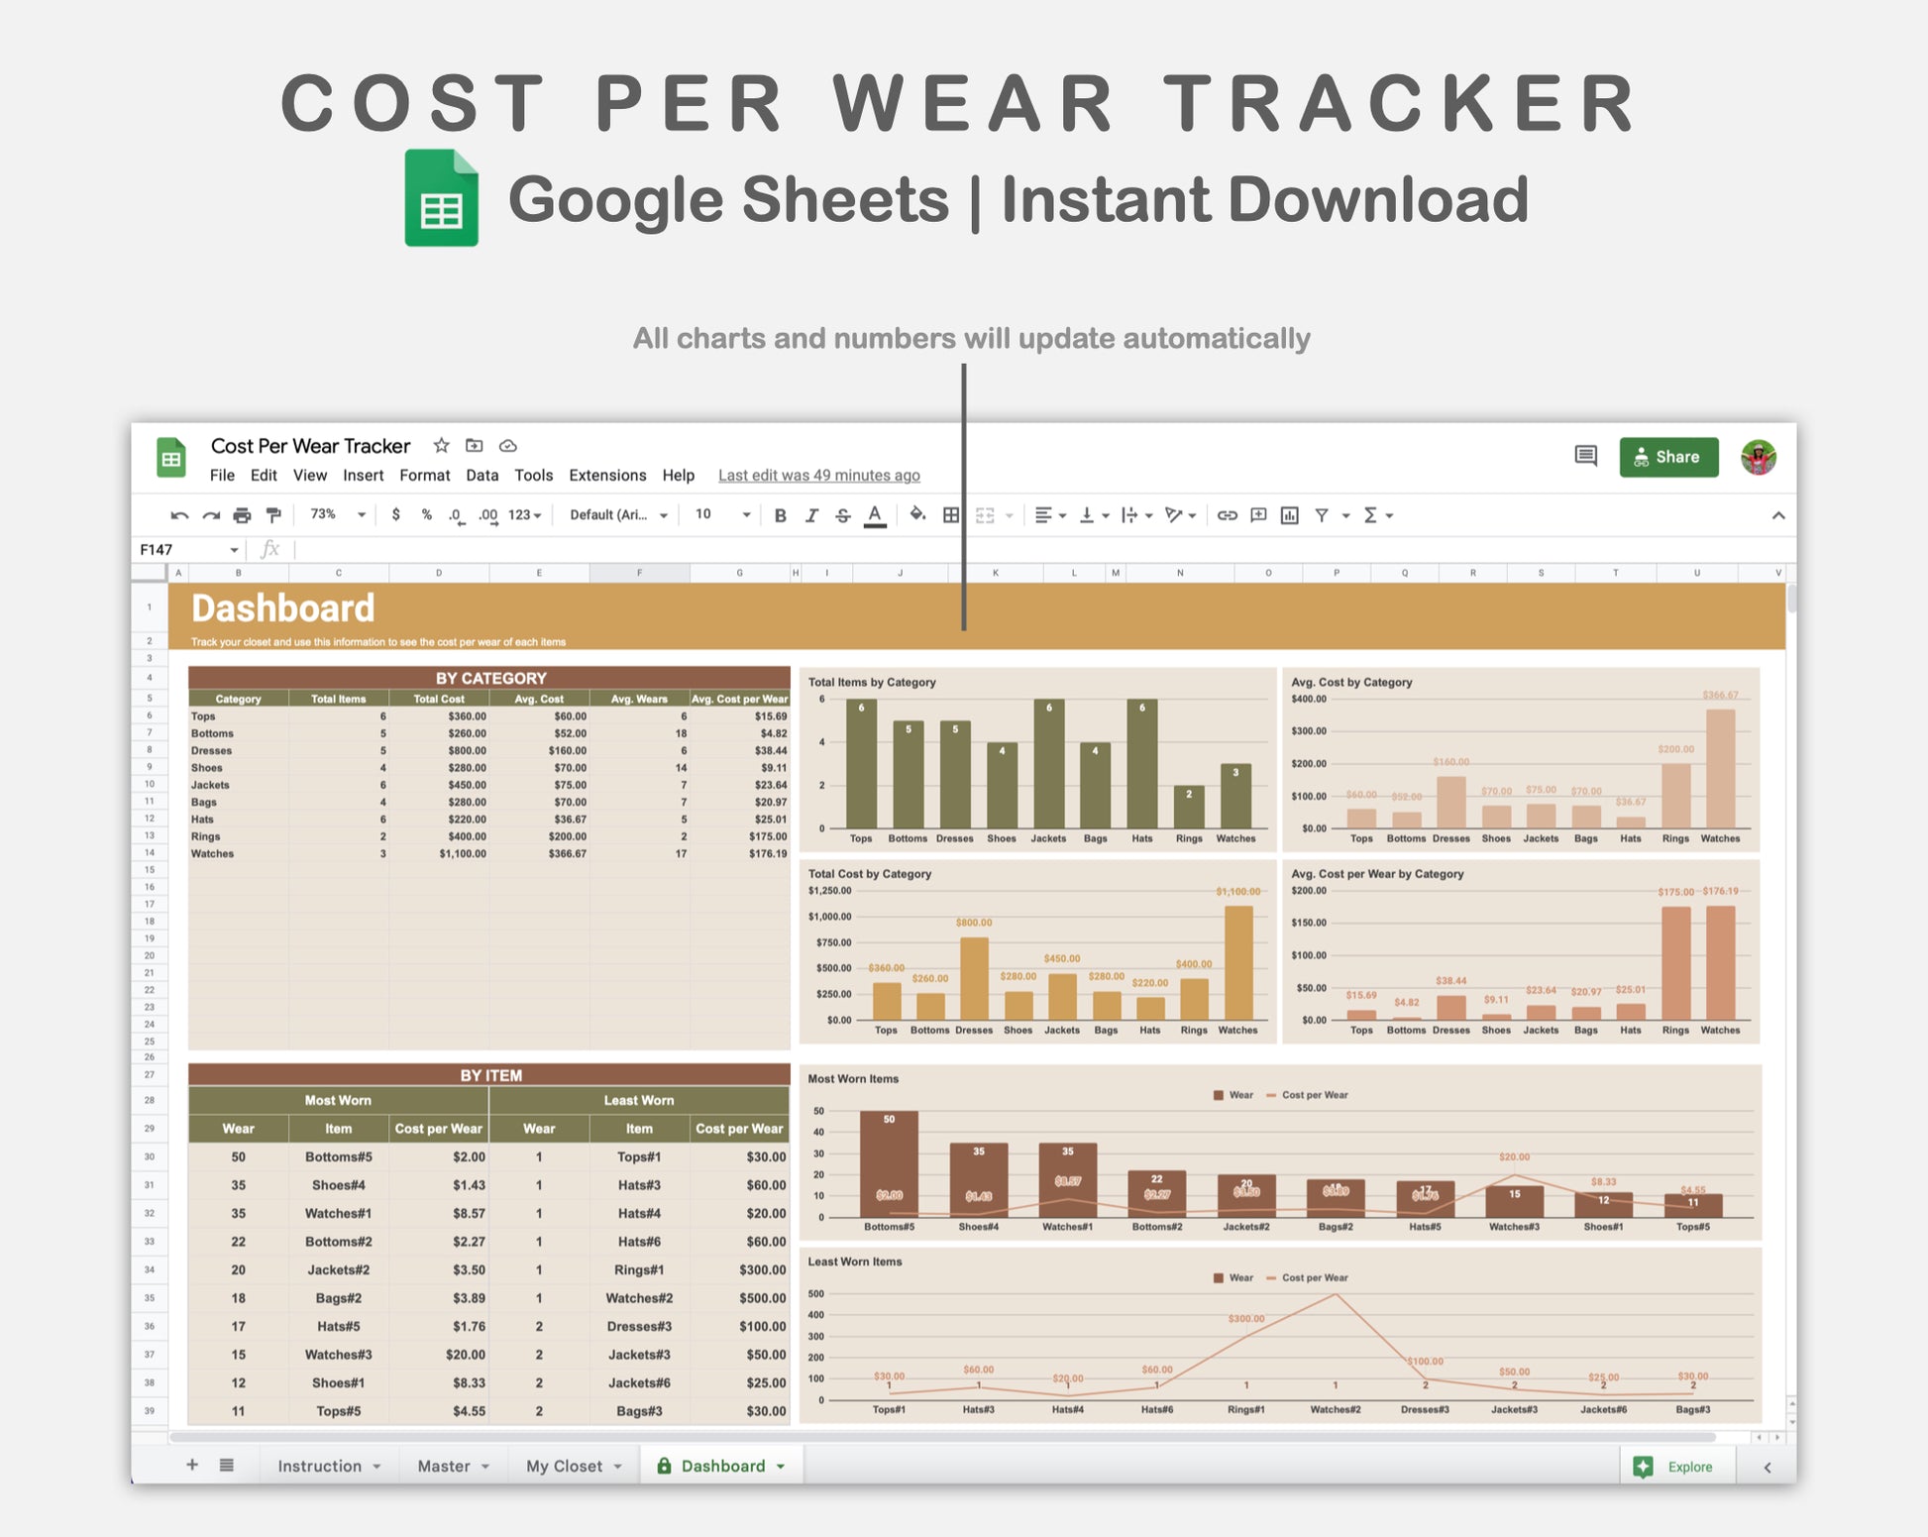Click the insert chart icon
Screen dimensions: 1928x1537
click(x=1289, y=515)
